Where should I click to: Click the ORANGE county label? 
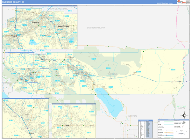[7, 83]
